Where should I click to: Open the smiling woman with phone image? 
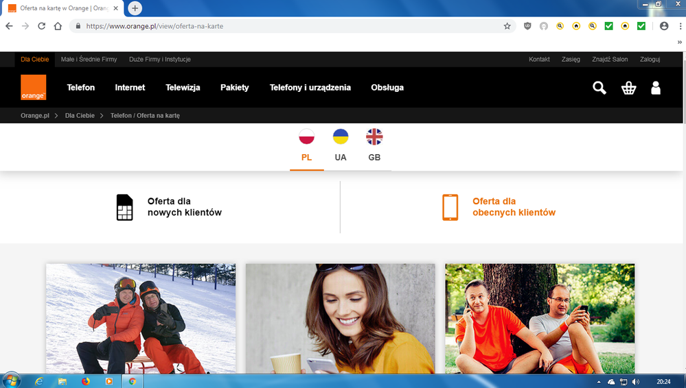(x=341, y=319)
